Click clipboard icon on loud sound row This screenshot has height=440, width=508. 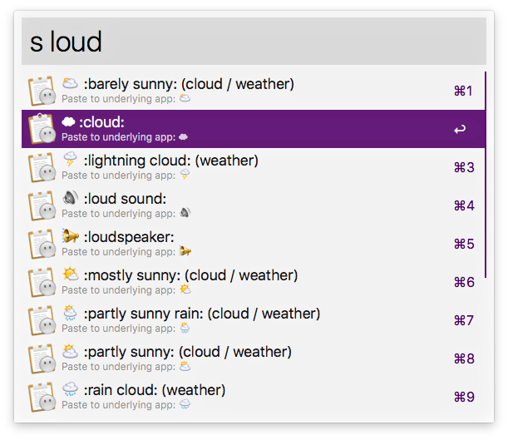coord(42,205)
